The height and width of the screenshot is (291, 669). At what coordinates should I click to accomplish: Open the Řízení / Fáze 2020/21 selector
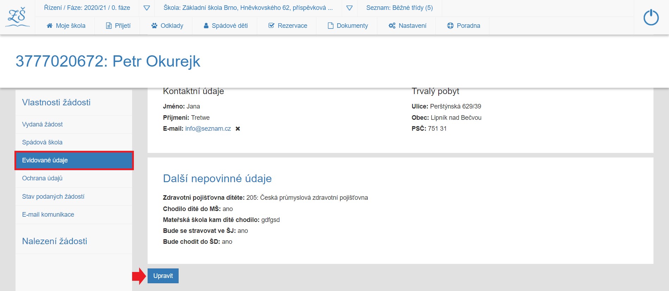point(87,8)
